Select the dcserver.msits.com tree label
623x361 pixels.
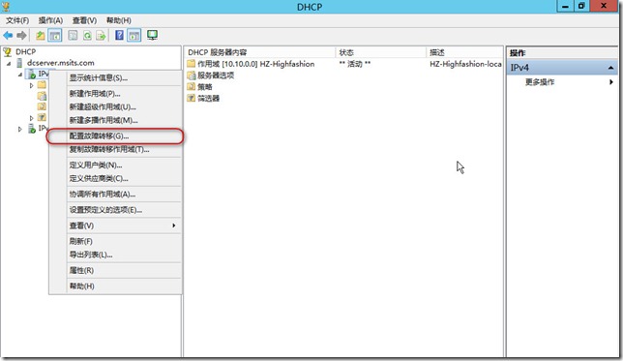pos(60,63)
